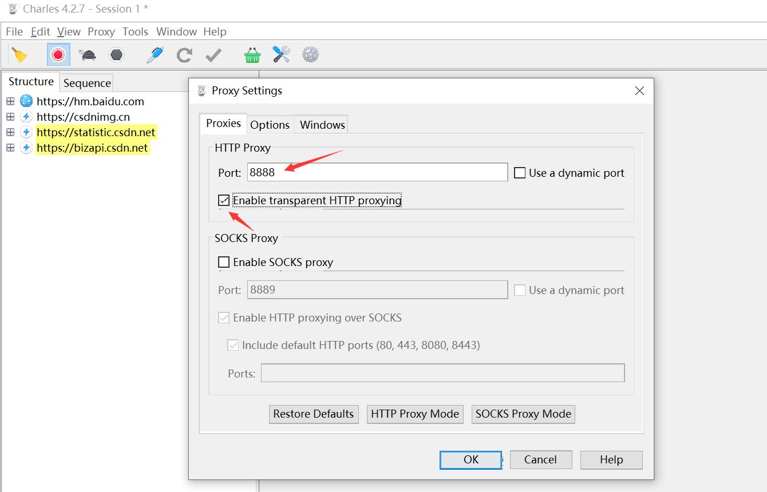This screenshot has width=767, height=492.
Task: Open the Edit menu
Action: pyautogui.click(x=41, y=31)
